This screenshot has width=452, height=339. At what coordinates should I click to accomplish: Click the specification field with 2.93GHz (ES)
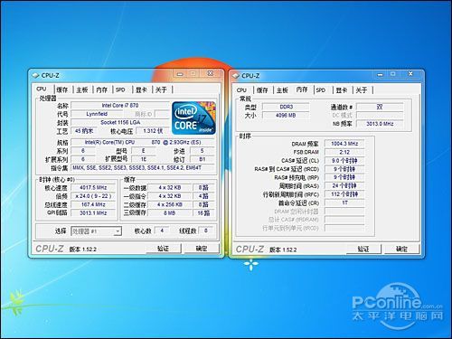point(143,142)
